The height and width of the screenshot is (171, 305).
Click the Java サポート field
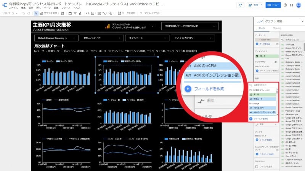click(x=292, y=156)
